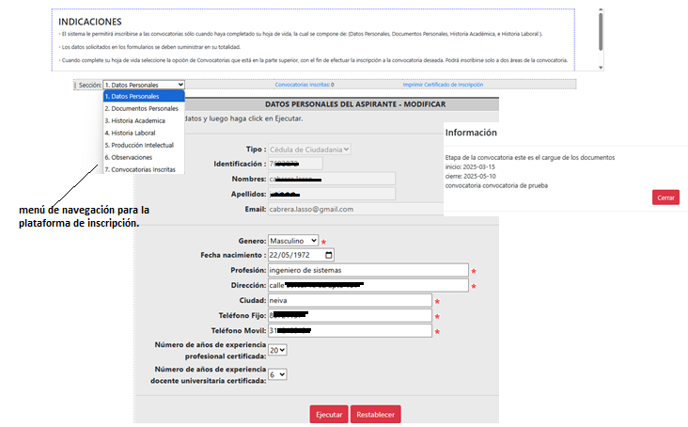Image resolution: width=688 pixels, height=427 pixels.
Task: Click into the Ciudad input field
Action: (349, 301)
